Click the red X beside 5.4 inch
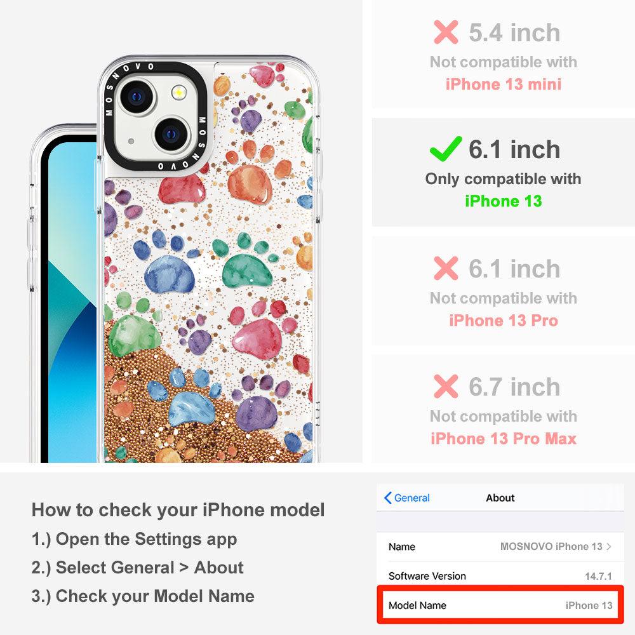The width and height of the screenshot is (635, 635). tap(446, 32)
